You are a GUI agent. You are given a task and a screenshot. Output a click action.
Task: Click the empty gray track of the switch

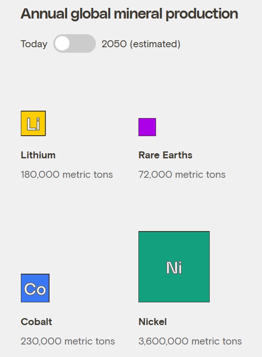(83, 44)
